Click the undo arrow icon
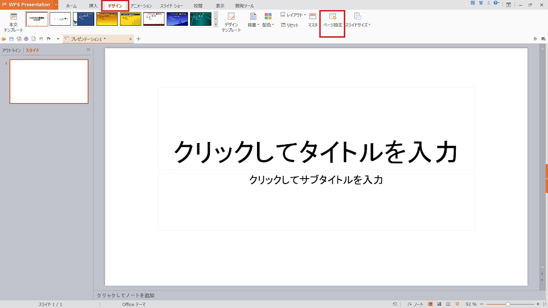Image resolution: width=548 pixels, height=308 pixels. click(41, 39)
